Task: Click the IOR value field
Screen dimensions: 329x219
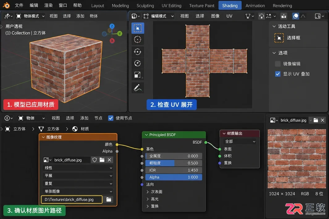Action: pyautogui.click(x=174, y=170)
